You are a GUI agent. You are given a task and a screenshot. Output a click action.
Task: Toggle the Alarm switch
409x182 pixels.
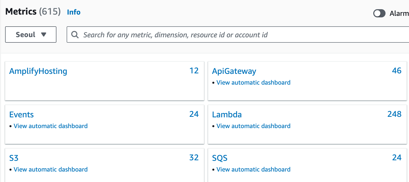click(379, 13)
